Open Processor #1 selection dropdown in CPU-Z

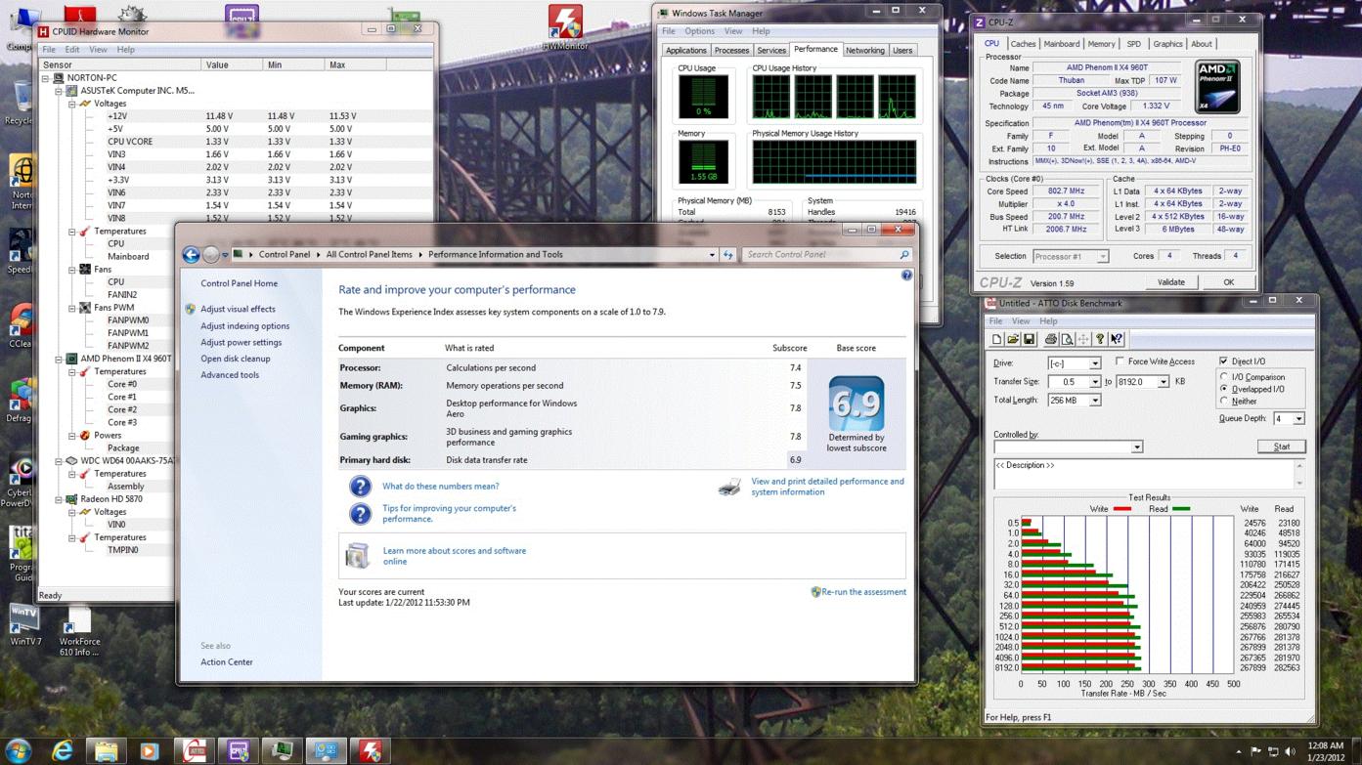1102,257
